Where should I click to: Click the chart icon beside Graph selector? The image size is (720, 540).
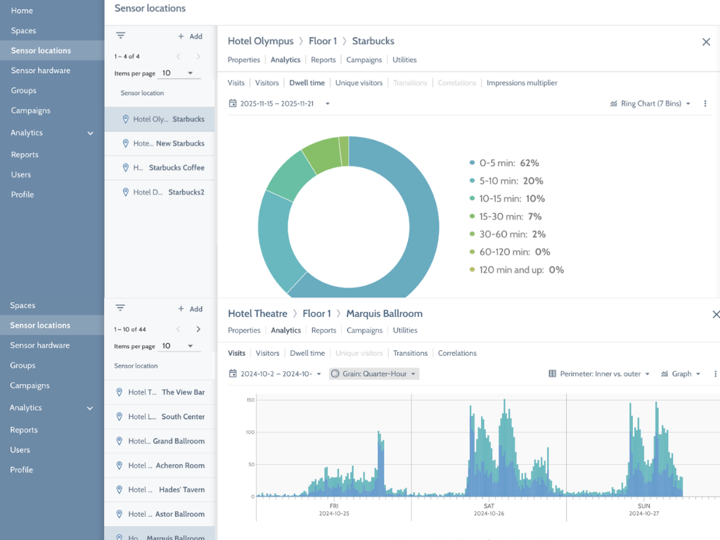coord(664,374)
